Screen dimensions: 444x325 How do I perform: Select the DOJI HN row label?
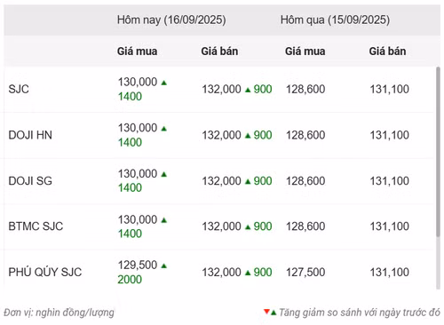point(30,135)
